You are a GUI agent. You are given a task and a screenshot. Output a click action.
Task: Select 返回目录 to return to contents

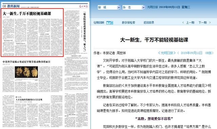[149, 23]
